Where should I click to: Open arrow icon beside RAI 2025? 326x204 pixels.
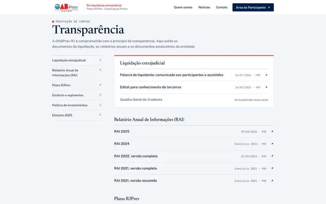(272, 131)
